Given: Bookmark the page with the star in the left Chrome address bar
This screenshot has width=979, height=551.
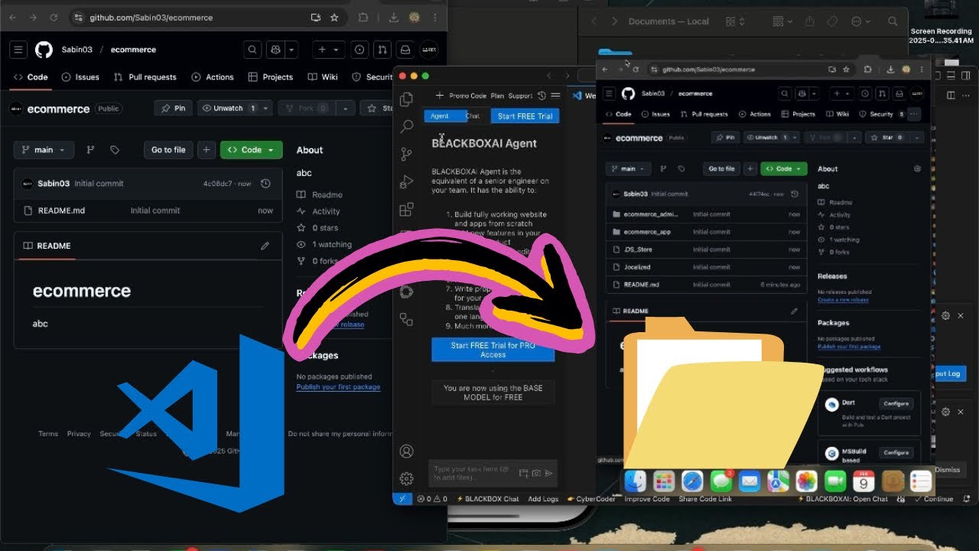Looking at the screenshot, I should (x=334, y=18).
